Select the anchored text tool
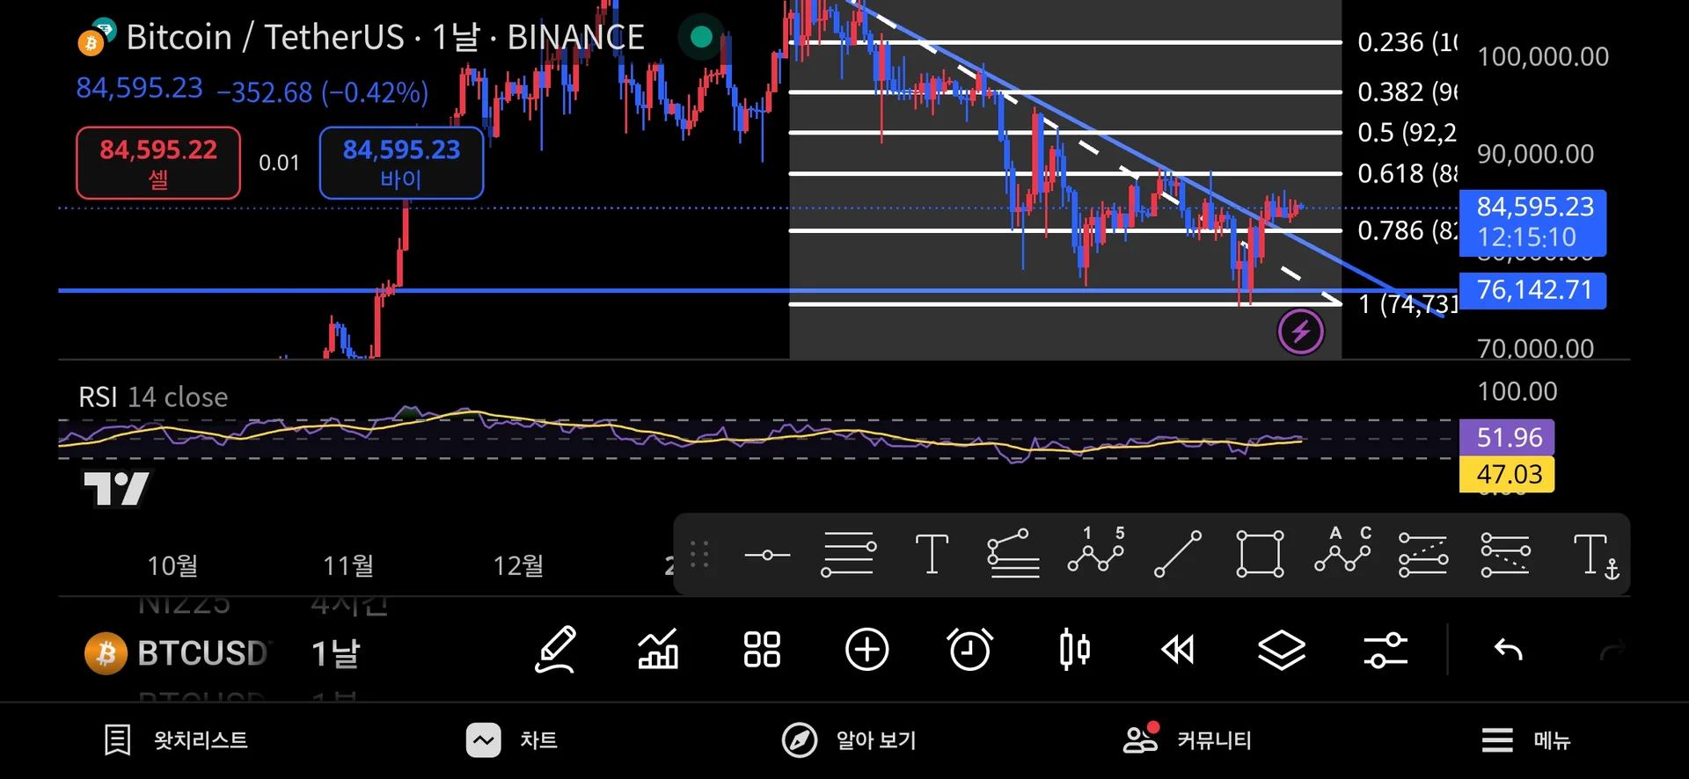The width and height of the screenshot is (1689, 779). click(x=1596, y=557)
